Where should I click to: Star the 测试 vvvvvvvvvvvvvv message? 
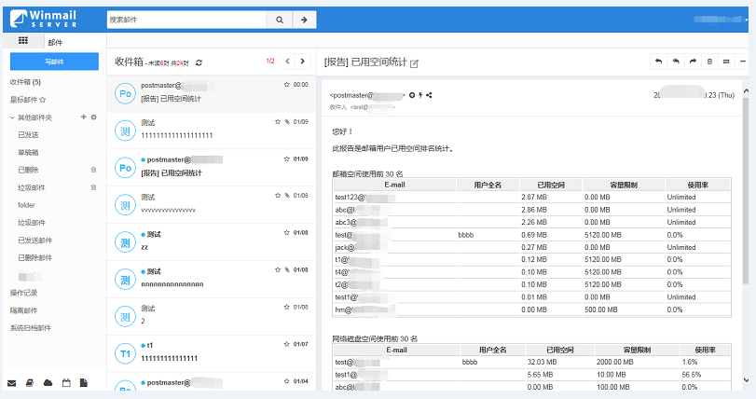[278, 195]
